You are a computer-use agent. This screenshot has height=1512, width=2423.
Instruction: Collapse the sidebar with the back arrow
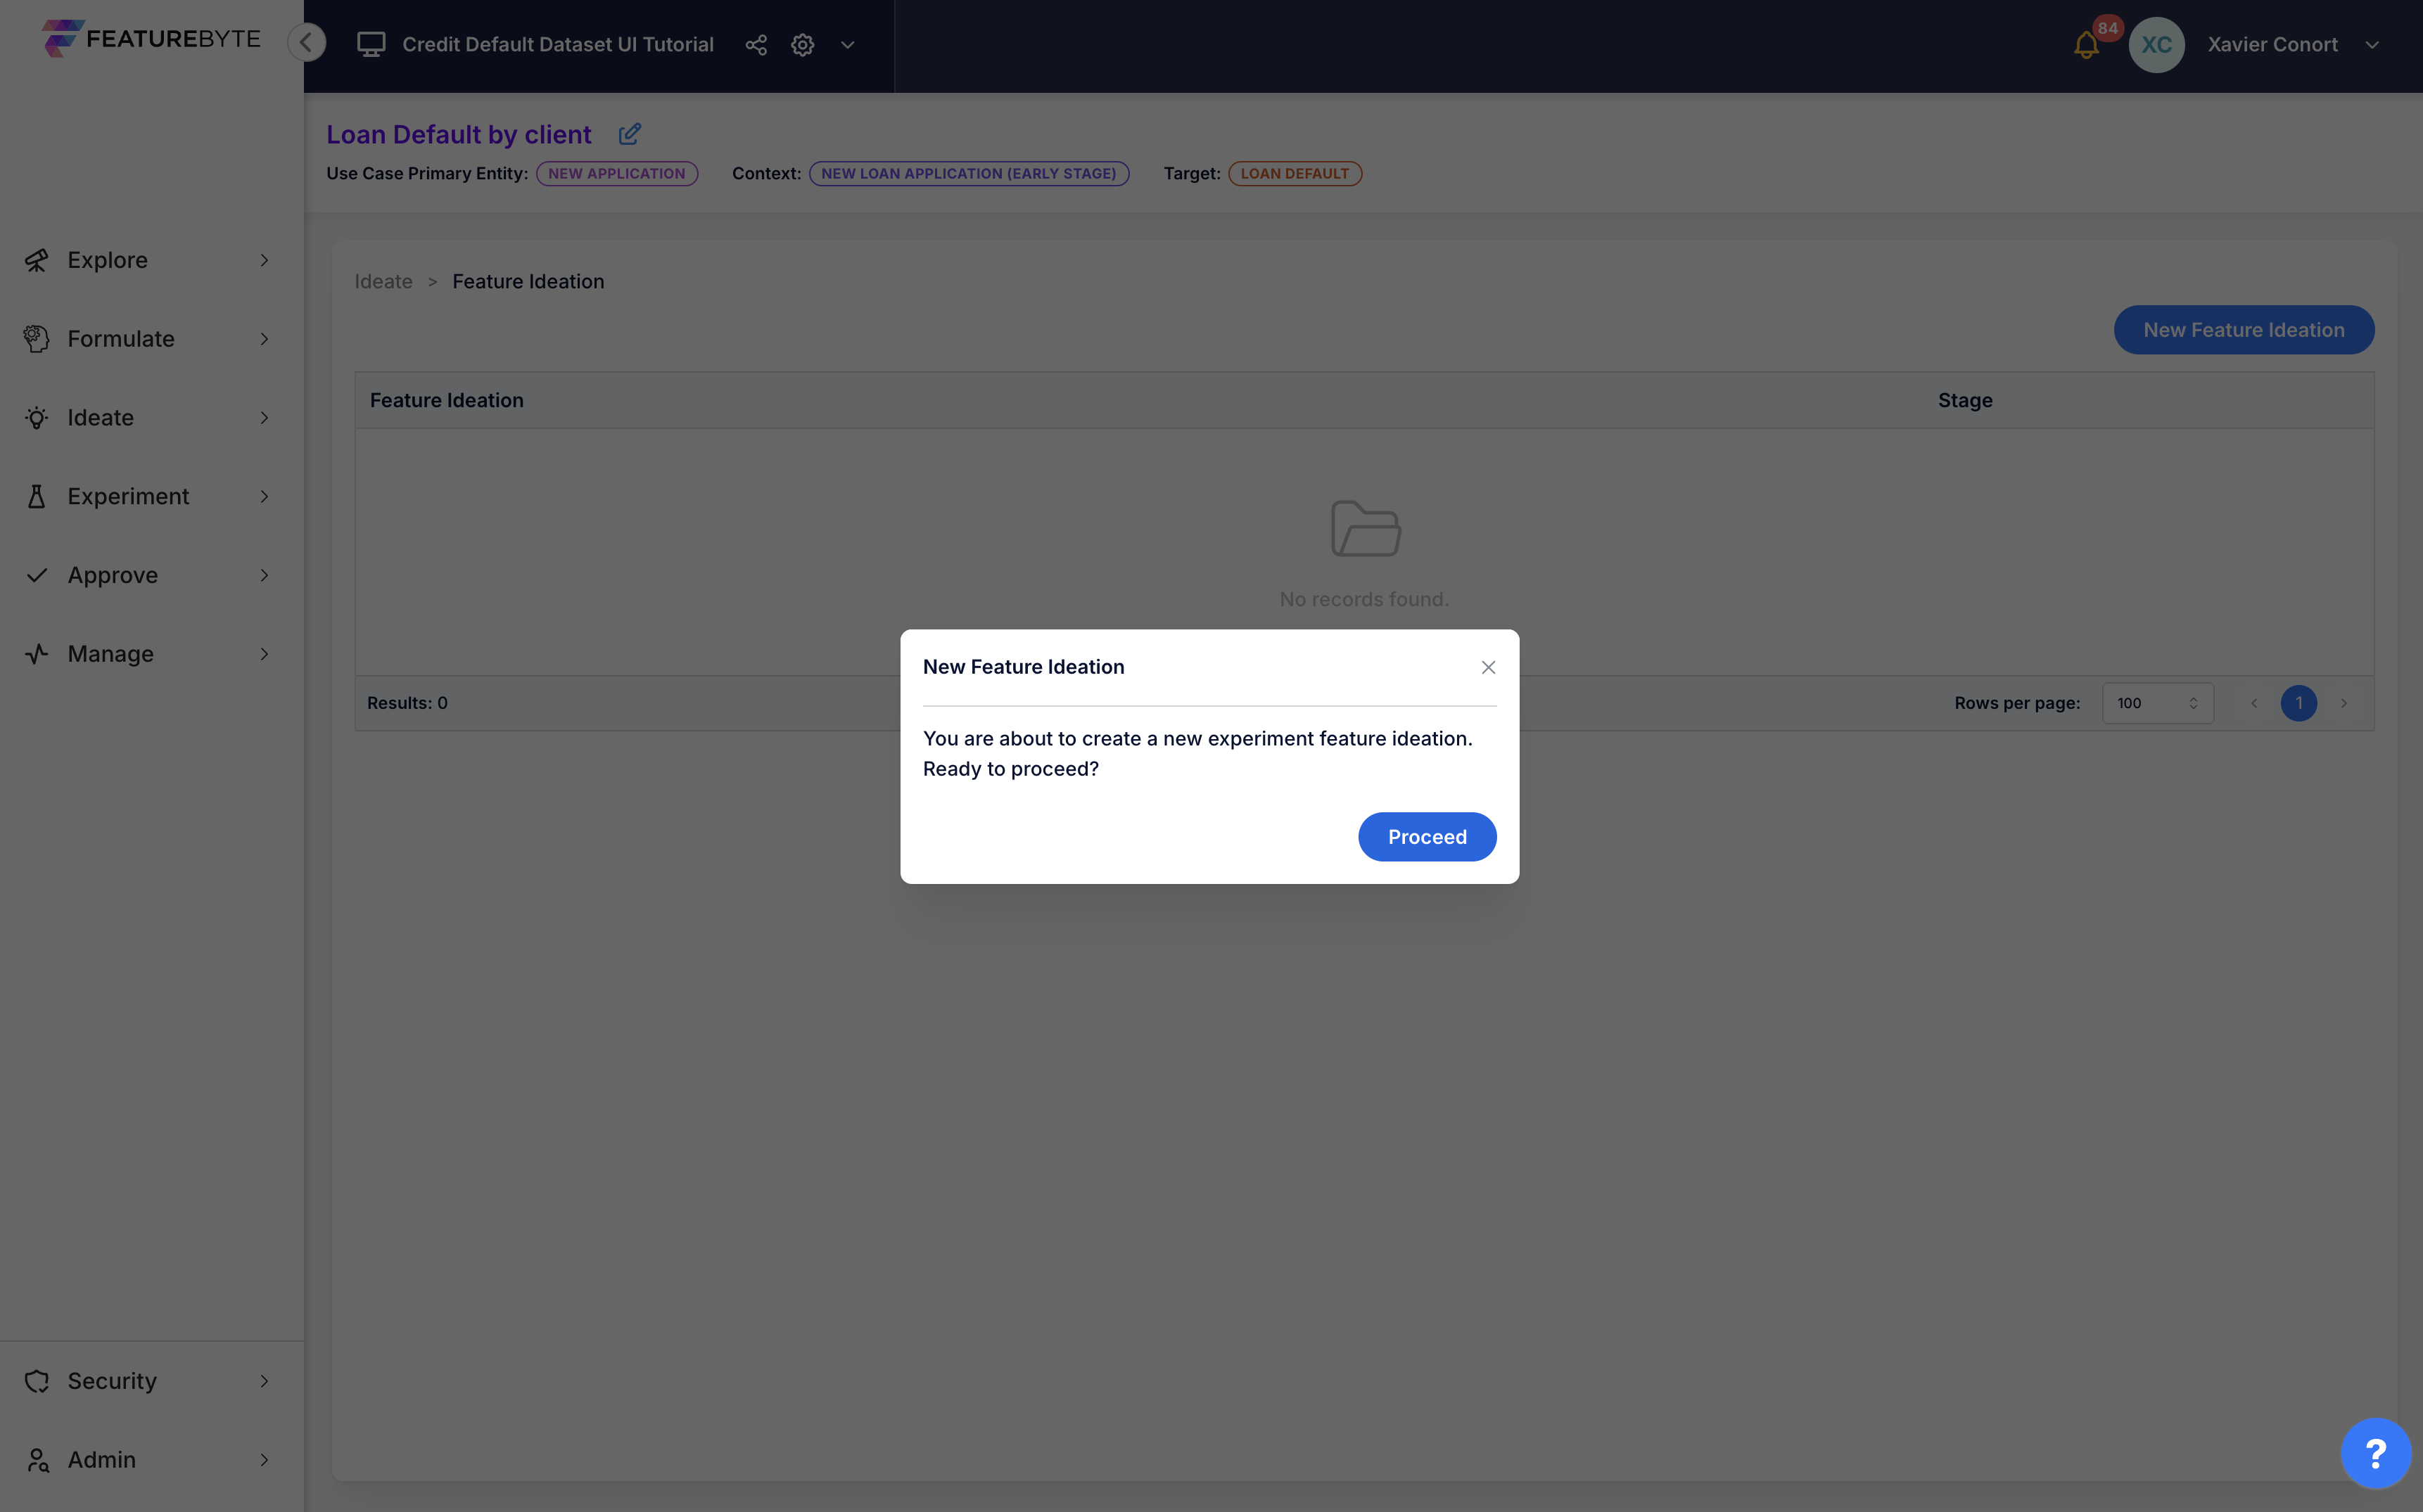(306, 43)
